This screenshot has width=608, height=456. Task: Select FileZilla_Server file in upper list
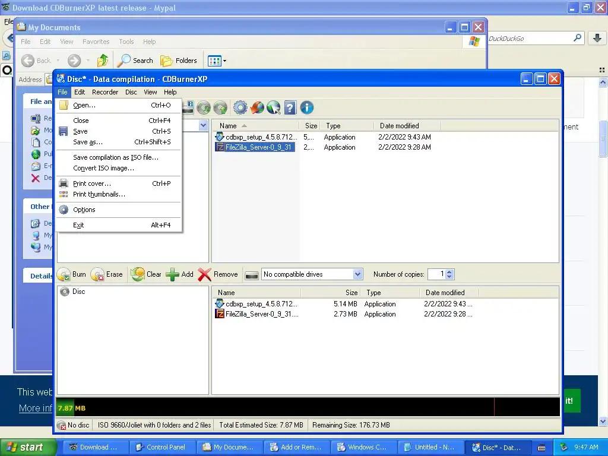255,147
